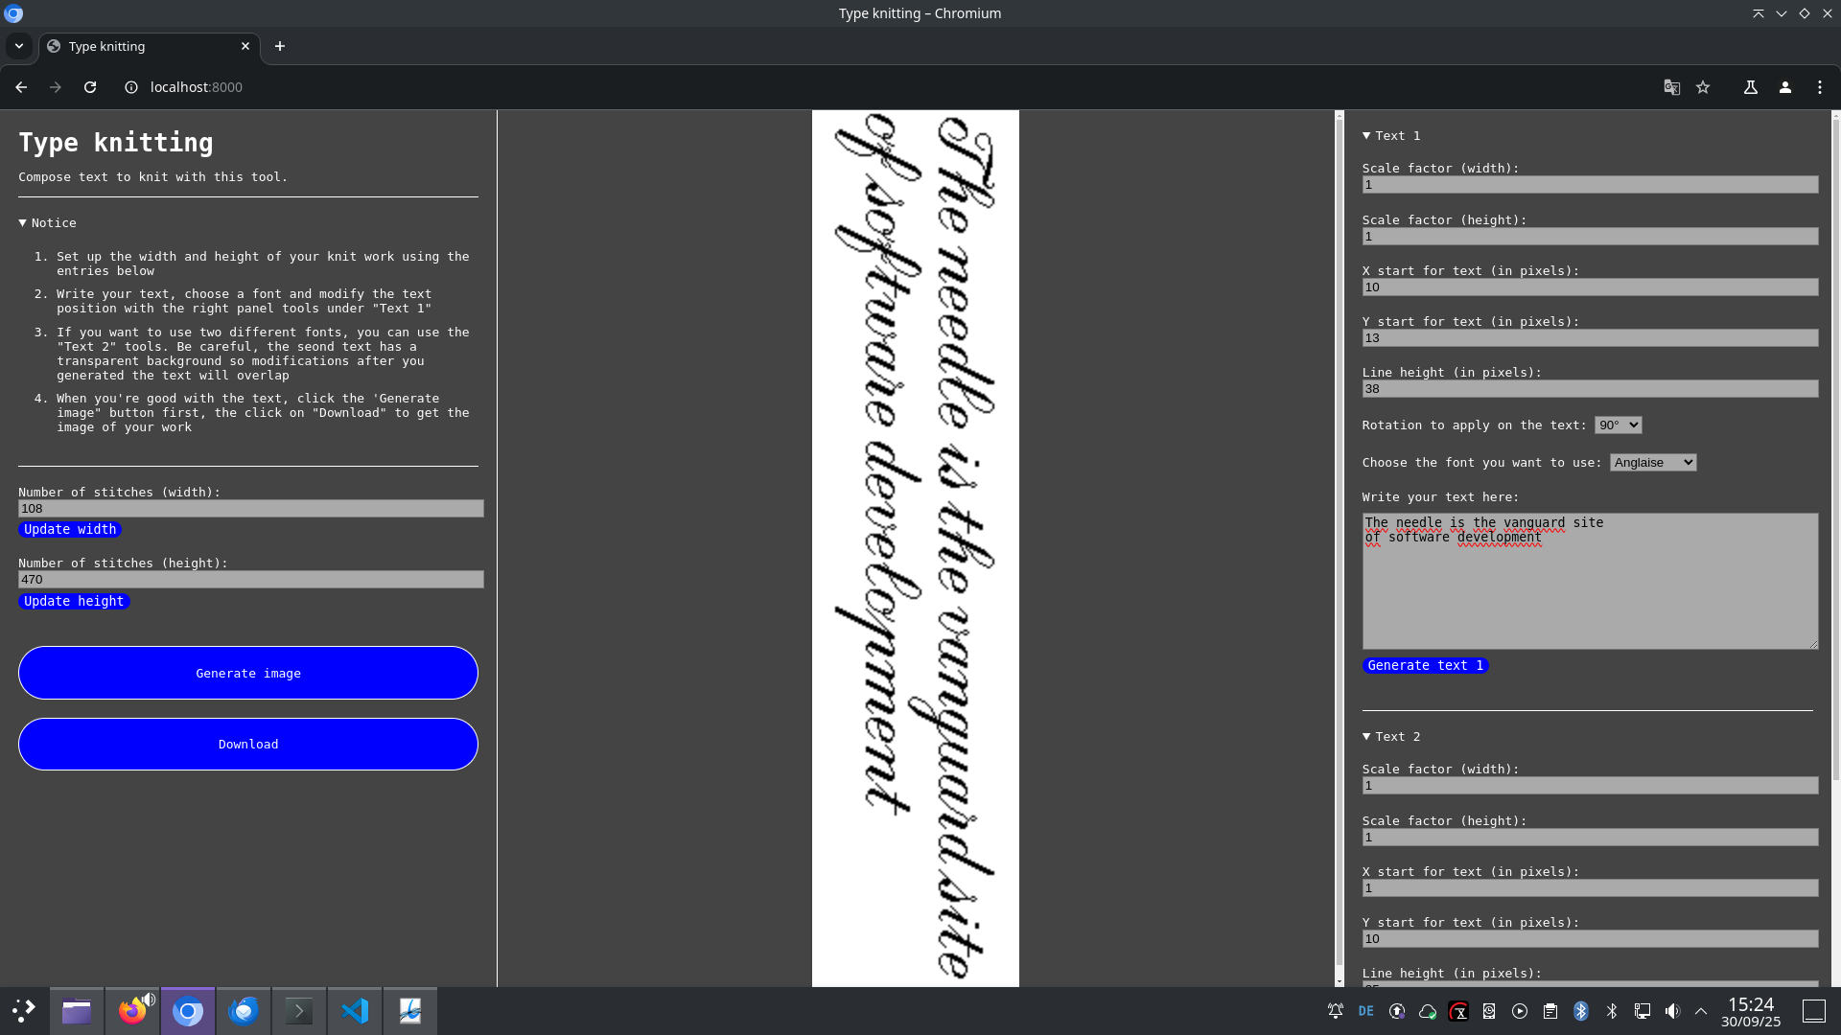
Task: Focus the Line height input in Text 1
Action: coord(1589,389)
